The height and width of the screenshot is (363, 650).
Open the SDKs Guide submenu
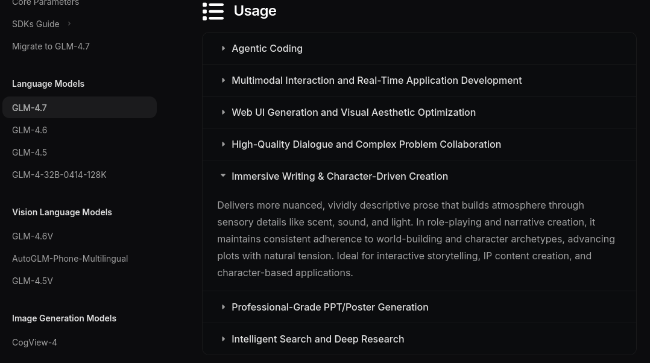[x=36, y=24]
